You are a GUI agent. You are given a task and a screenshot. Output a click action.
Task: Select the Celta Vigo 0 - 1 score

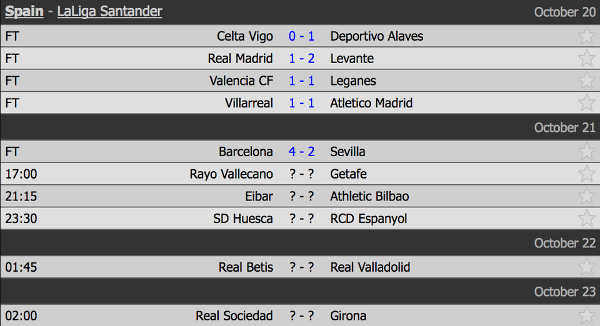(x=301, y=36)
